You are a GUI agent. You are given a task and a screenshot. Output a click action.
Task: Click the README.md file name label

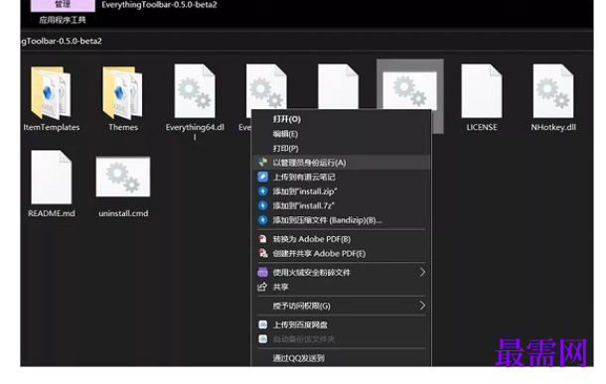point(52,213)
